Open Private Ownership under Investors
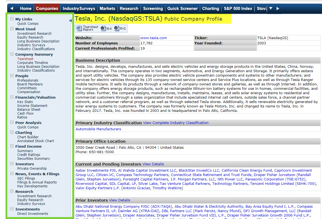Image resolution: width=322 pixels, height=219 pixels. [x=32, y=169]
